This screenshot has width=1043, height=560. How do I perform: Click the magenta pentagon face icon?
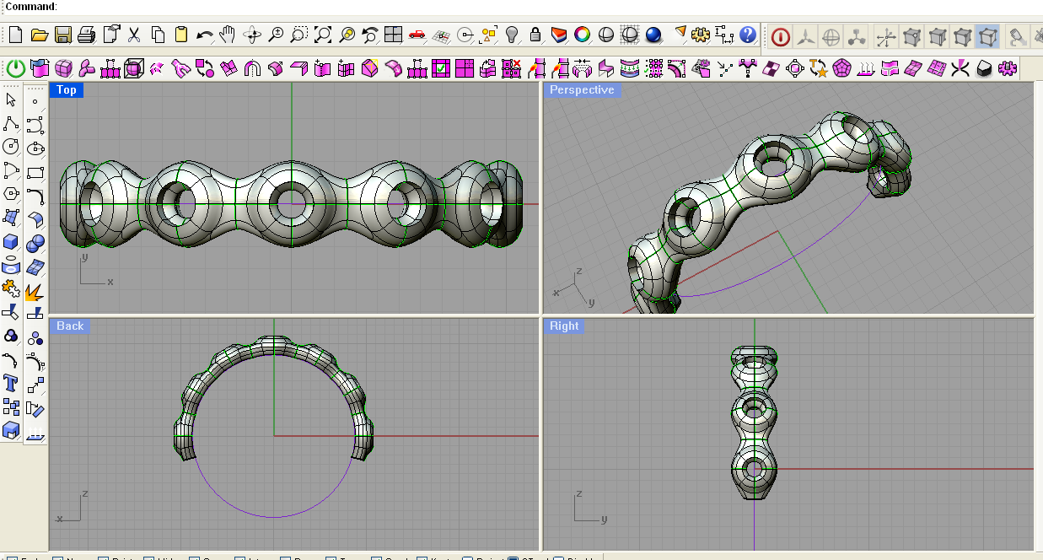tap(841, 68)
